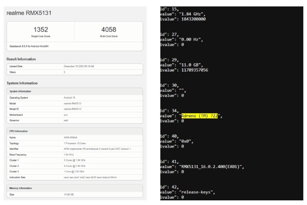The height and width of the screenshot is (205, 307).
Task: Click the Motherboard sun row
Action: point(75,114)
